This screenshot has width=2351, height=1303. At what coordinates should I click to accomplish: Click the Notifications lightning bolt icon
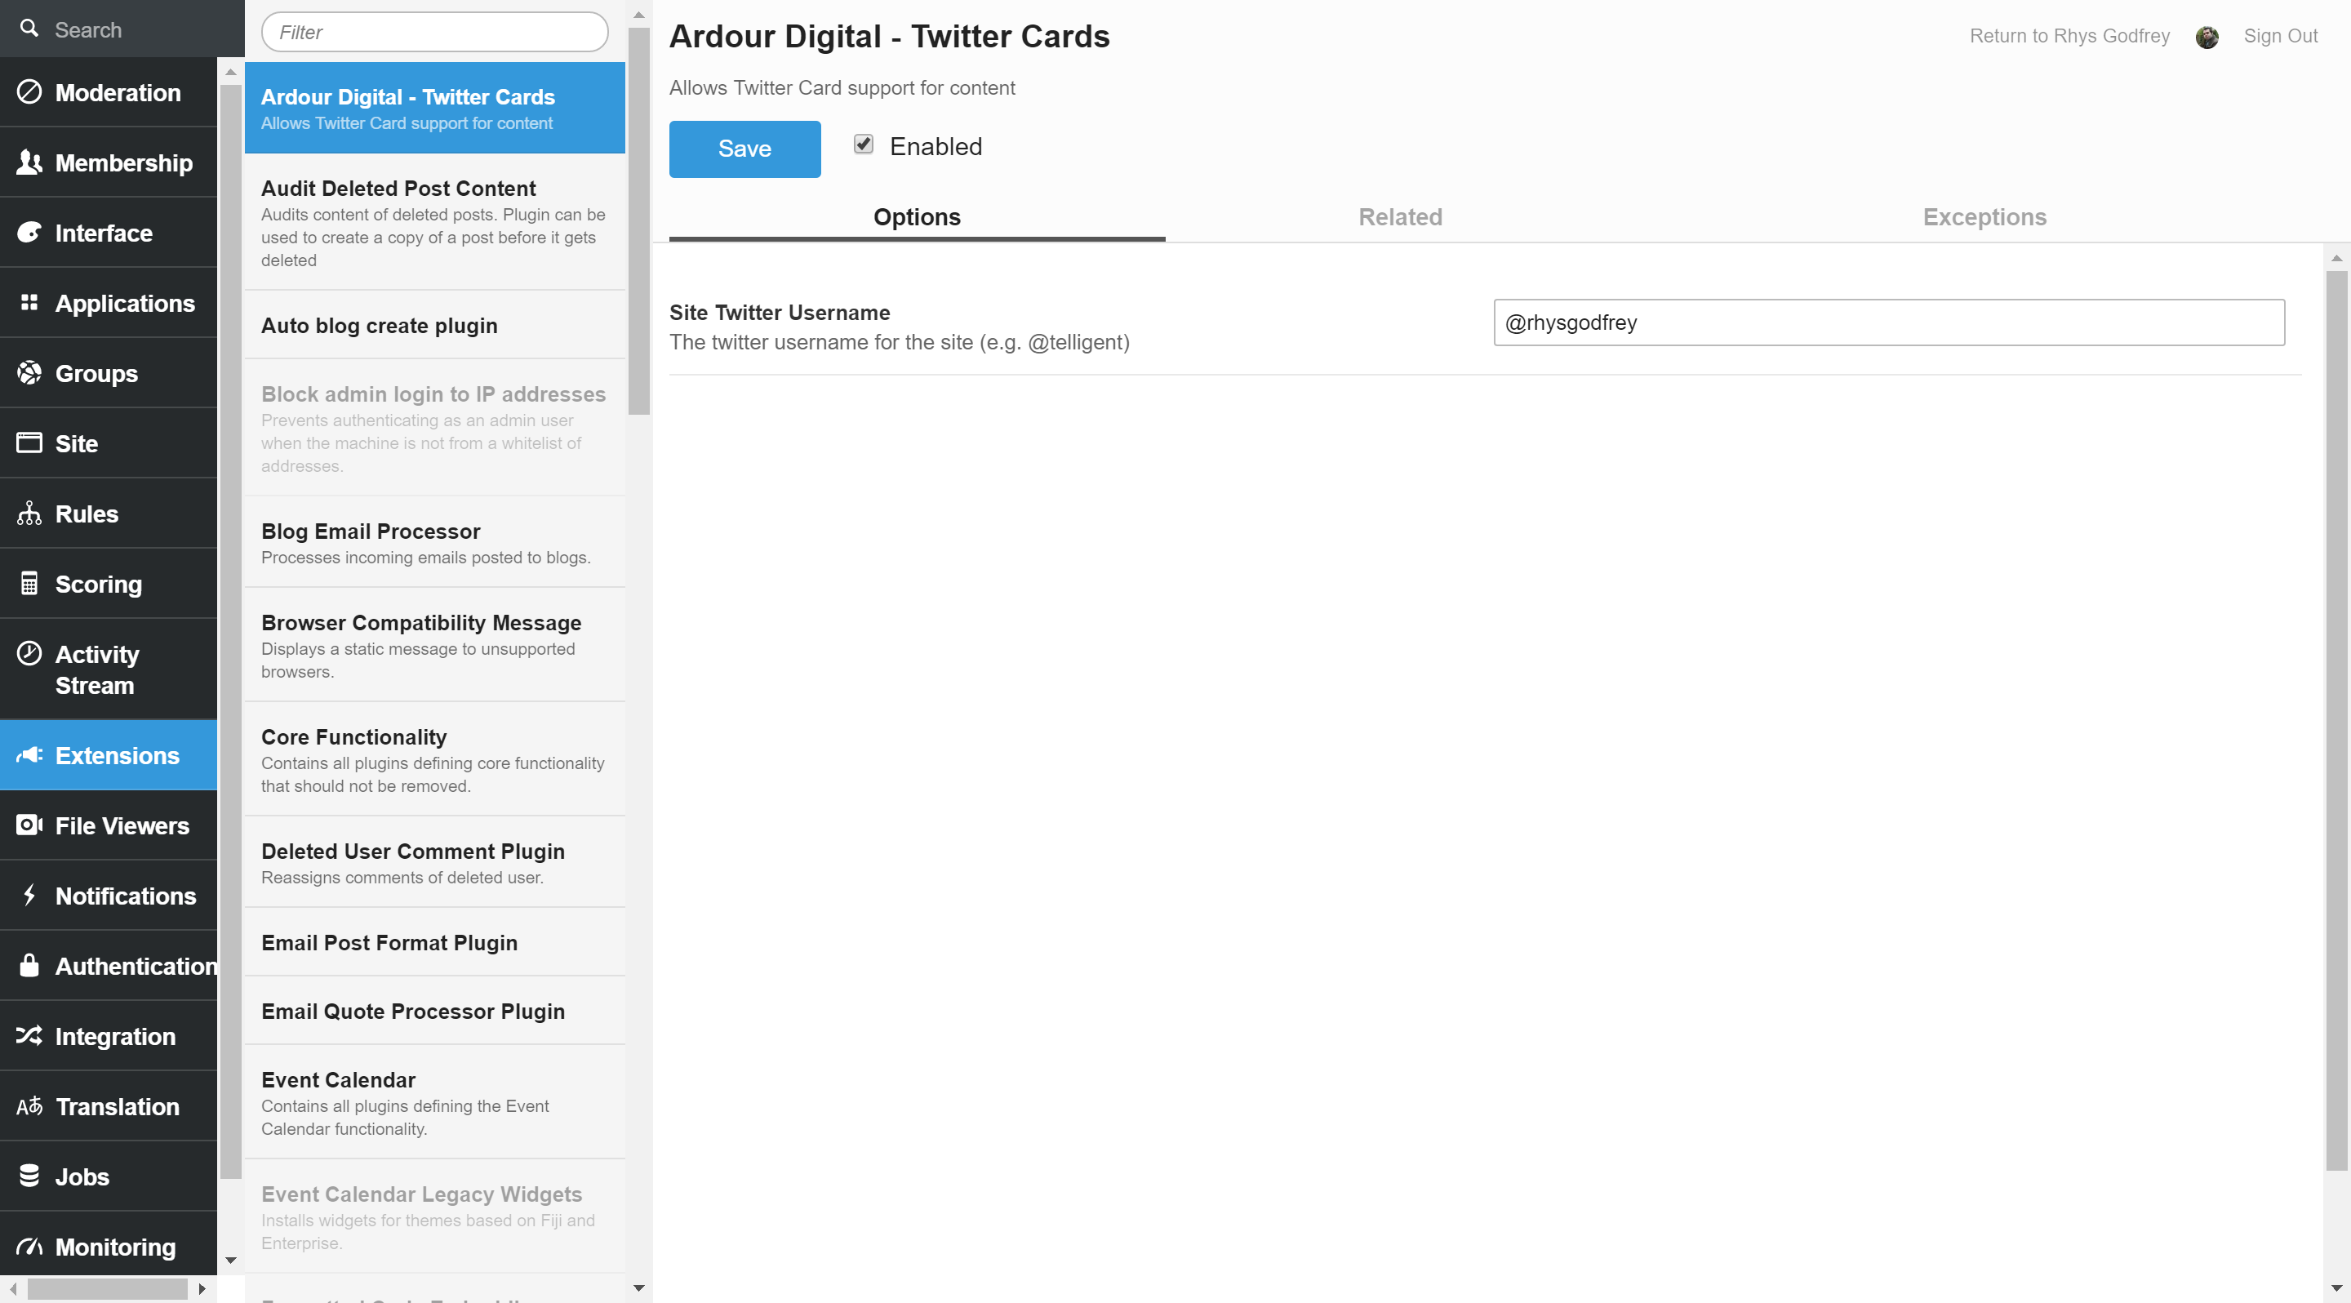(29, 896)
